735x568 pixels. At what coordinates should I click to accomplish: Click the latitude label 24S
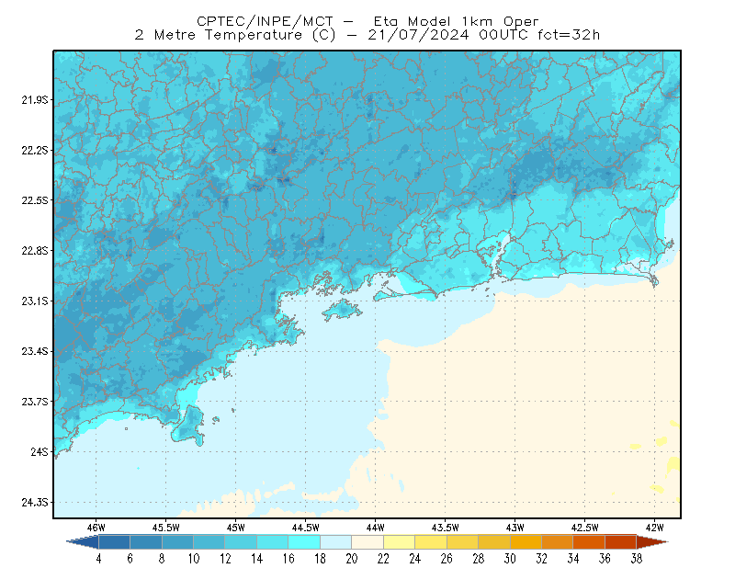click(40, 451)
